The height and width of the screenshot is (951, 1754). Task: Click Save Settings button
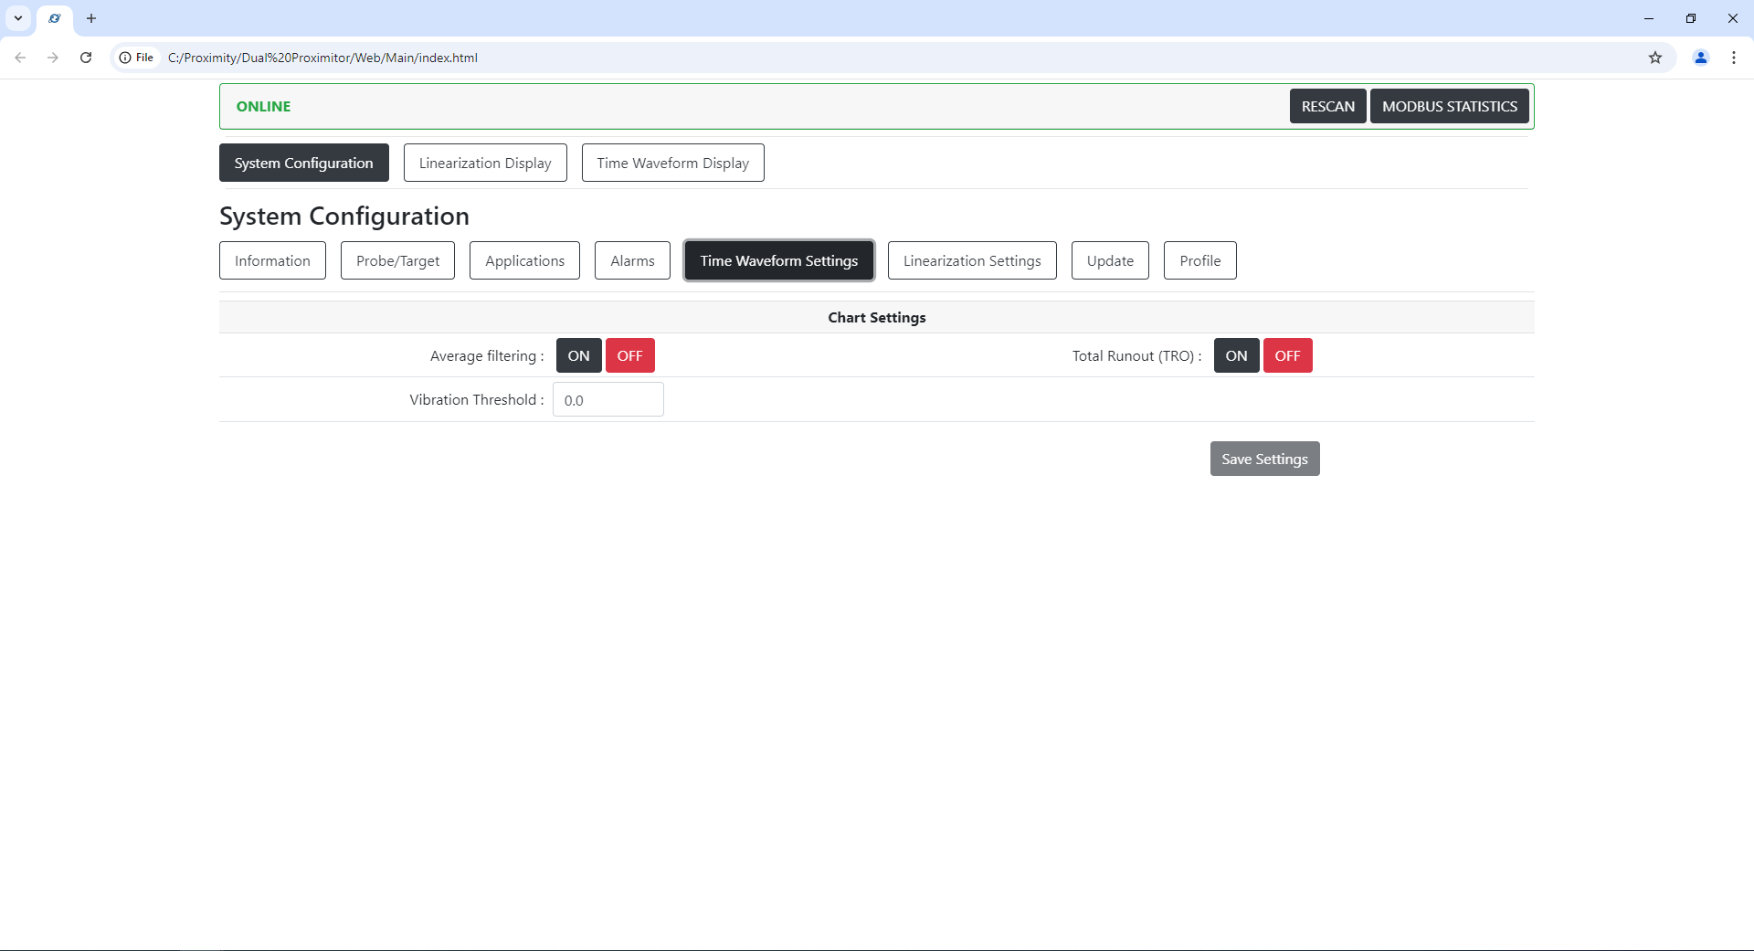coord(1265,459)
